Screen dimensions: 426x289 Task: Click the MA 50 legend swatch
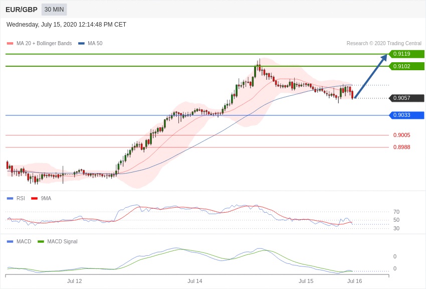tap(81, 44)
